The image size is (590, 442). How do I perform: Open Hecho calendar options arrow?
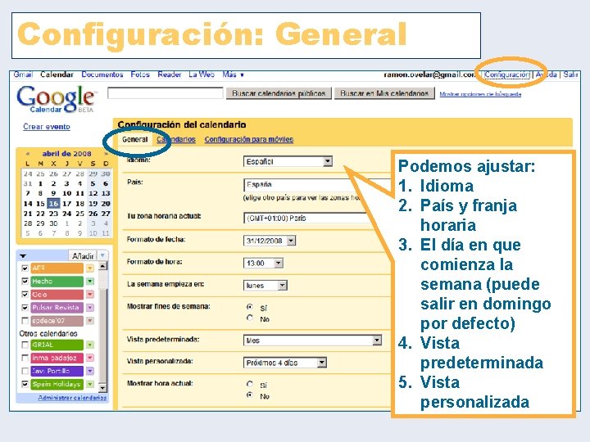tap(89, 282)
